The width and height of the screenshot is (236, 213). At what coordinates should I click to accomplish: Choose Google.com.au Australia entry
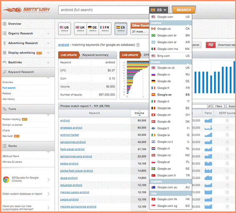[x=171, y=188]
